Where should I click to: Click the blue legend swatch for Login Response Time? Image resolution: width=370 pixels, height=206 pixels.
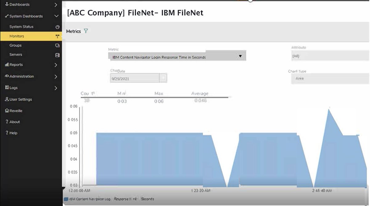tap(66, 199)
